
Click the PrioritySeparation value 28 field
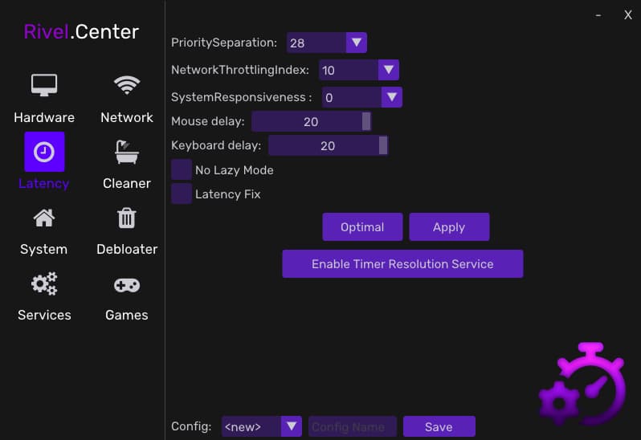pyautogui.click(x=316, y=43)
